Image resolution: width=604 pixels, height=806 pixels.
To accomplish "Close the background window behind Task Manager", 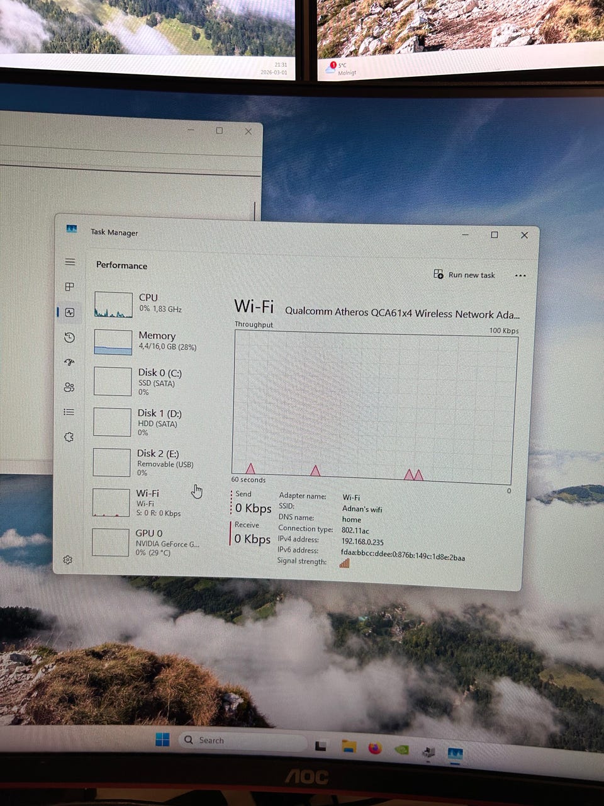I will click(249, 132).
